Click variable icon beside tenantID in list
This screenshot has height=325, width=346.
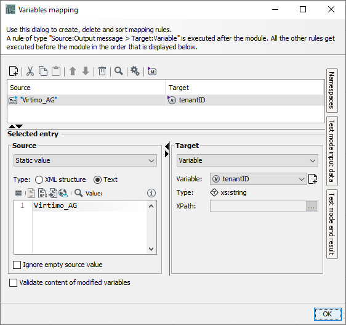tap(172, 100)
